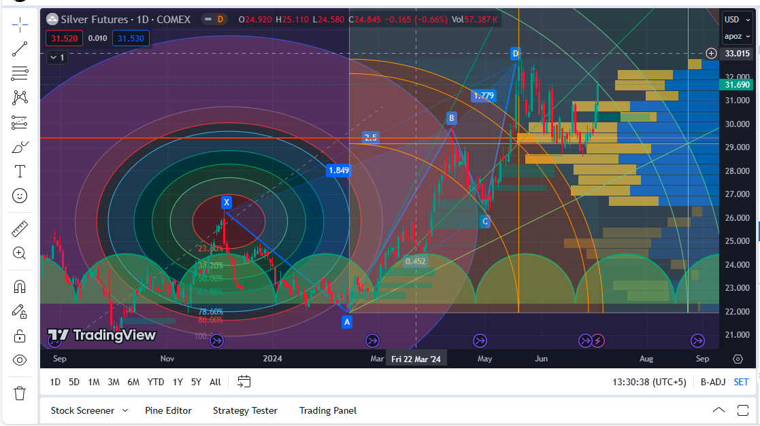Set chart range to YTD
760x426 pixels.
156,382
